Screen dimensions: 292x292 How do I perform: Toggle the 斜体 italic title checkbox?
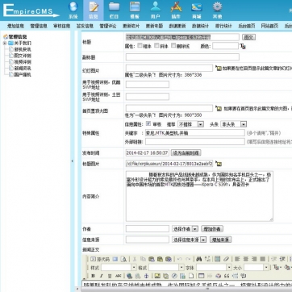pyautogui.click(x=156, y=45)
